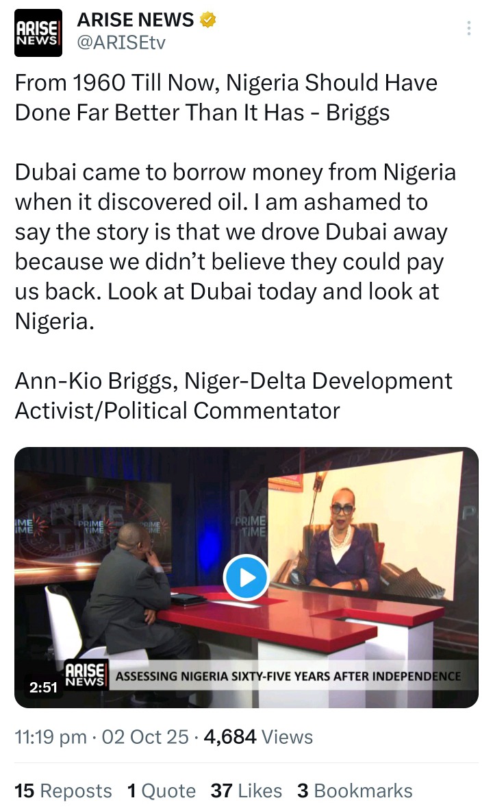Click the 2:51 video duration badge

43,687
